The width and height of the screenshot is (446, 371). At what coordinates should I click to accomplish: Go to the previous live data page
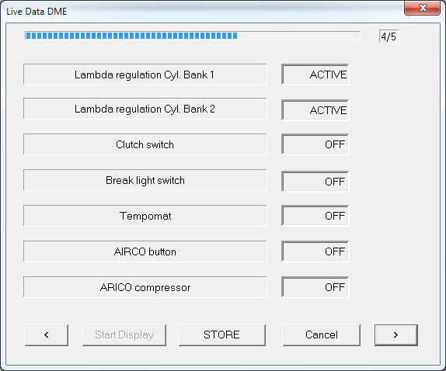pos(47,335)
